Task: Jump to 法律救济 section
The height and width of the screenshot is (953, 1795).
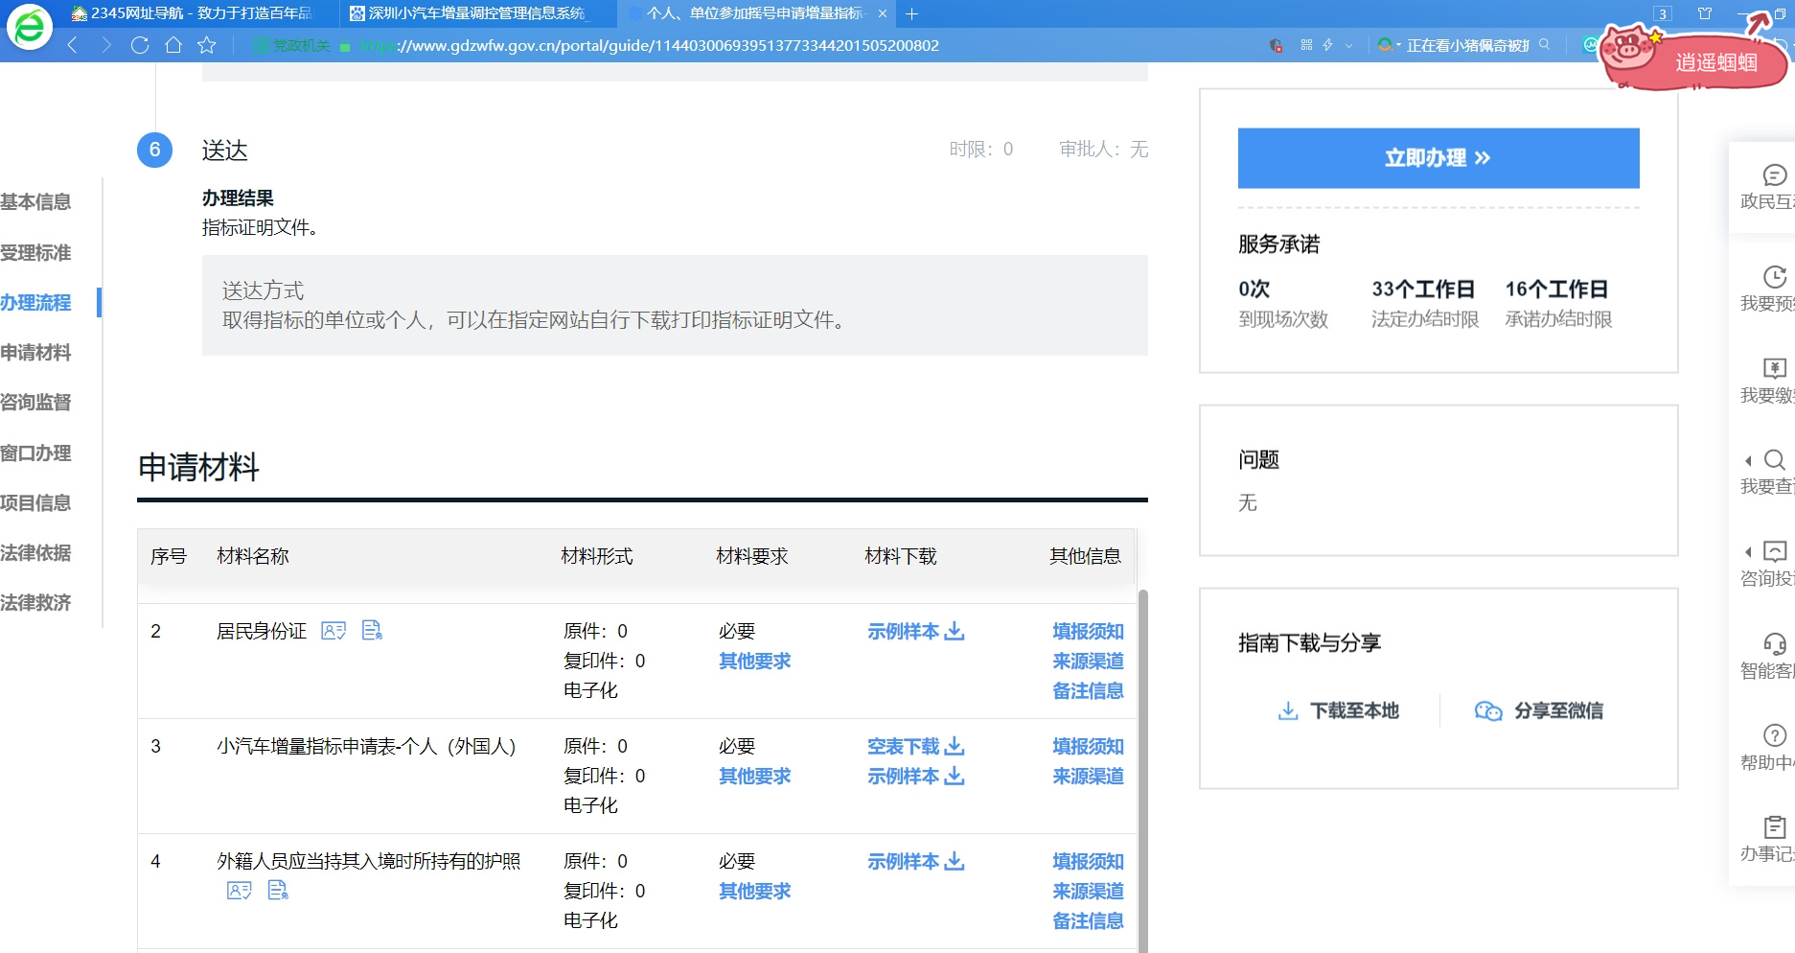Action: [x=35, y=603]
